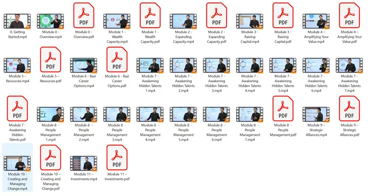Select People Management 7.mp4 video icon
The image size is (368, 196).
coord(250,114)
